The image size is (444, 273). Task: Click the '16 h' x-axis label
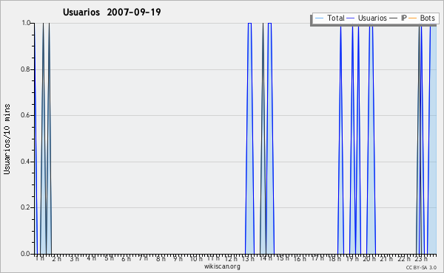point(300,258)
